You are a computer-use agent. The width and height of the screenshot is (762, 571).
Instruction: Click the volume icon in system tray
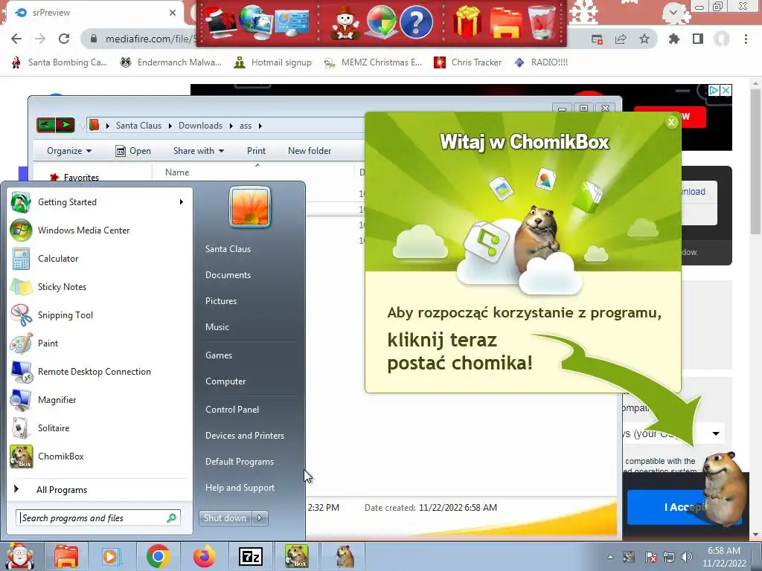[686, 557]
